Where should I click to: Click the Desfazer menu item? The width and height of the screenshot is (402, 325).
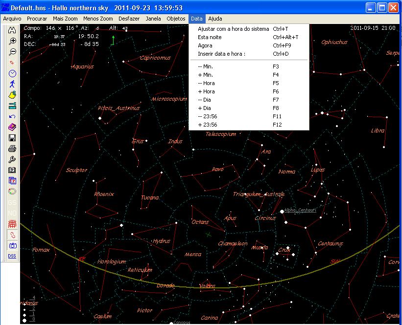click(x=129, y=19)
